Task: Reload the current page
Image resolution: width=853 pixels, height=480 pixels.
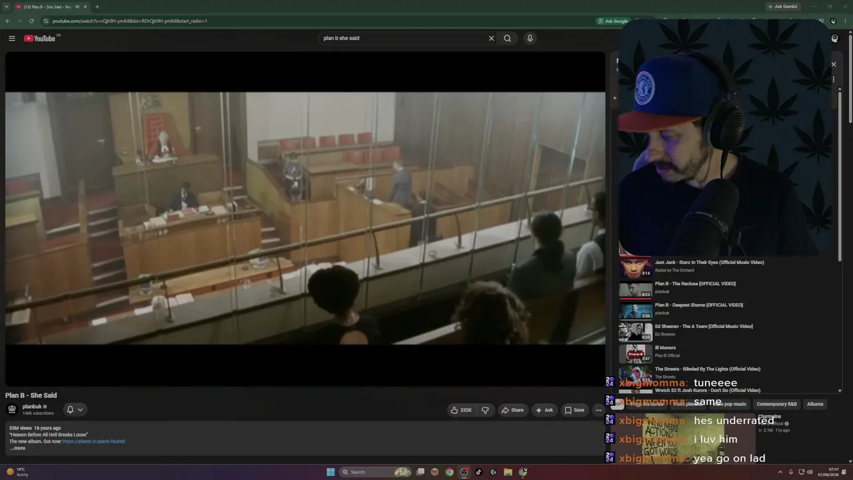Action: (x=31, y=21)
